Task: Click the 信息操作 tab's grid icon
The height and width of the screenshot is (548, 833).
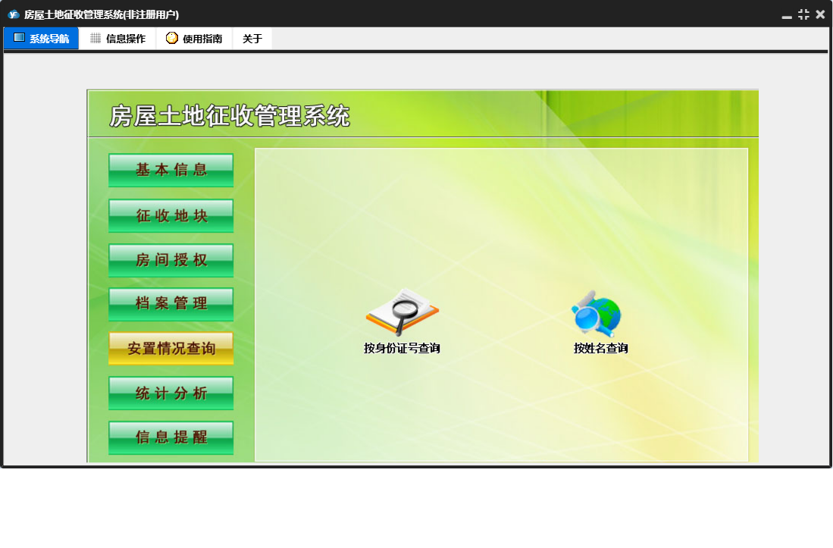Action: click(96, 38)
